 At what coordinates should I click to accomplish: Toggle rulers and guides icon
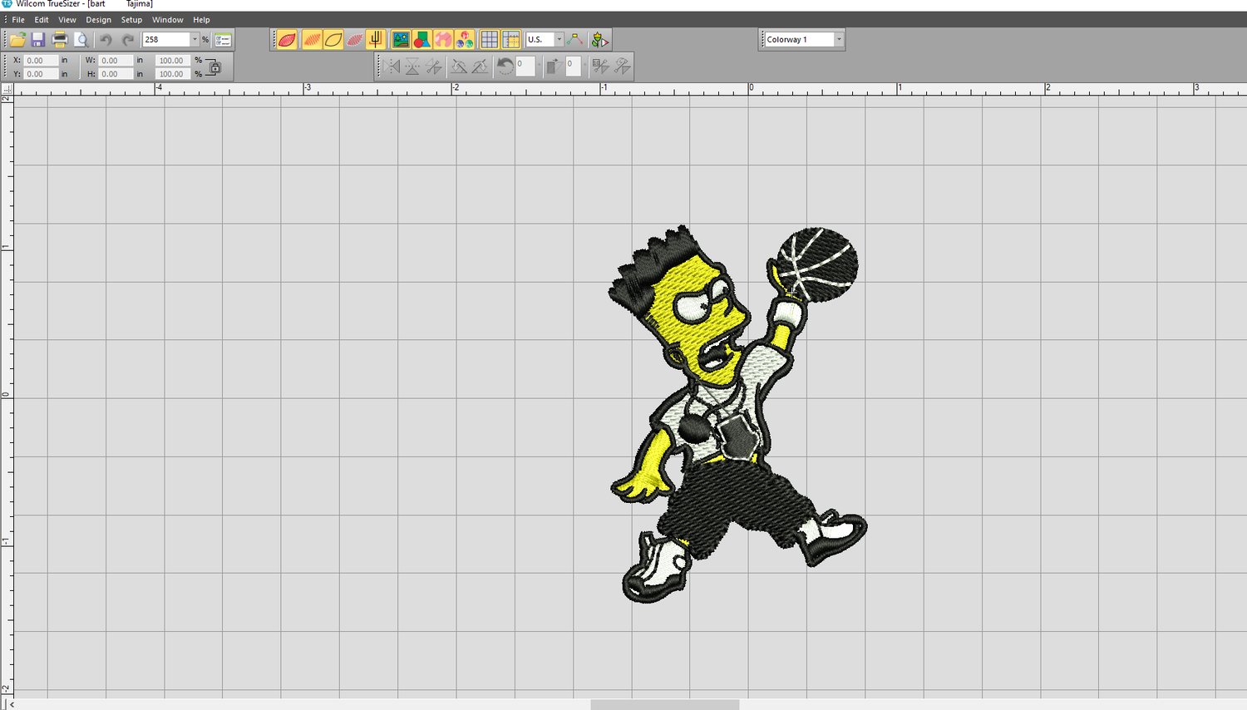click(511, 39)
